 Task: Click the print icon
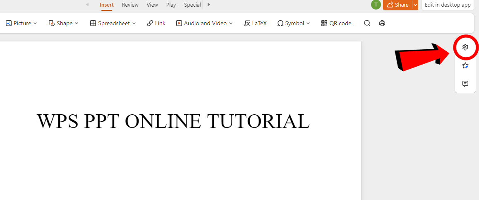(382, 23)
